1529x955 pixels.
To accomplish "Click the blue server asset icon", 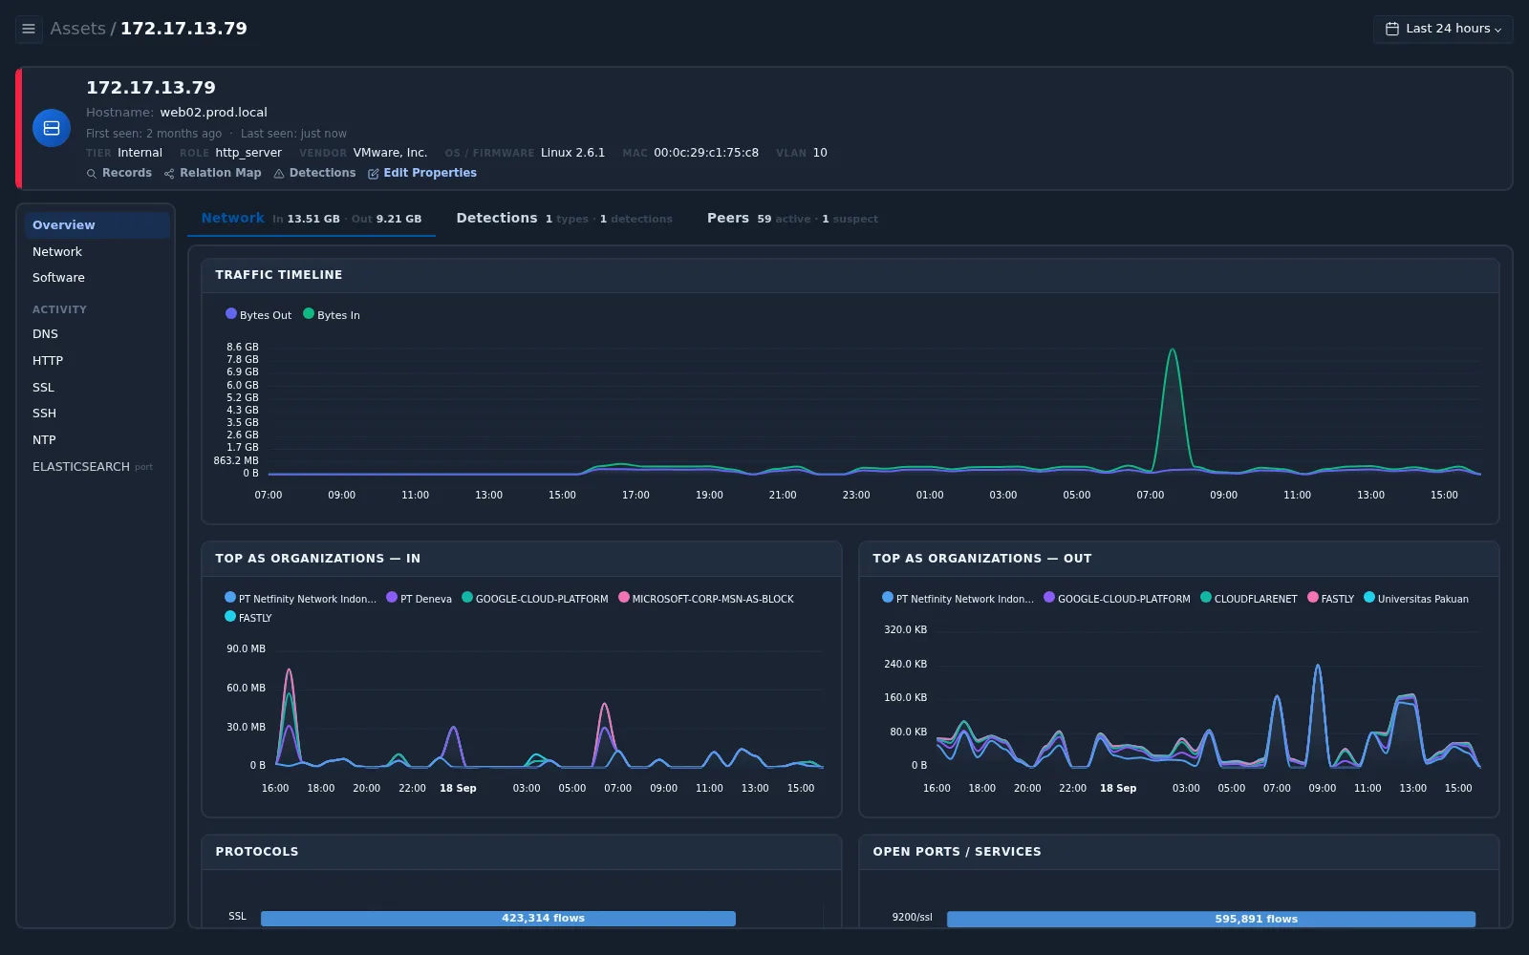I will [52, 128].
